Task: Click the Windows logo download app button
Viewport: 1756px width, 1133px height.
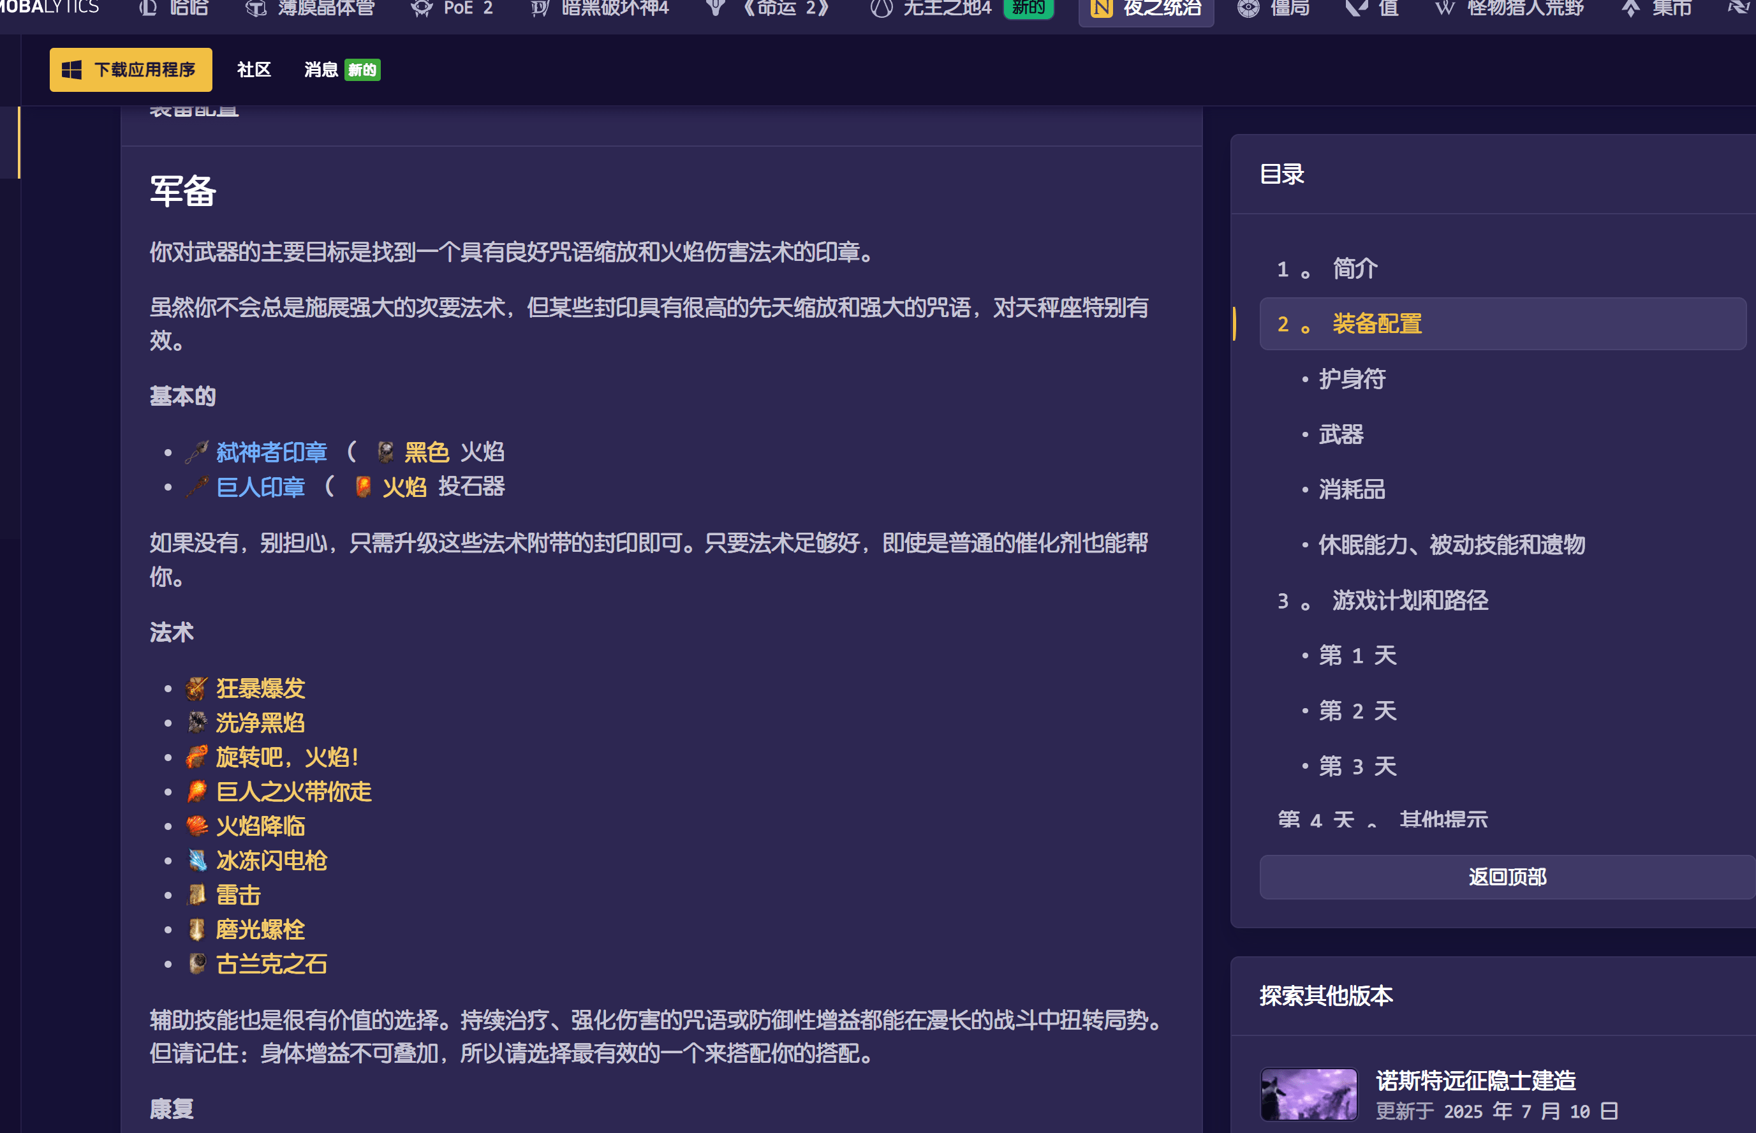Action: tap(131, 70)
